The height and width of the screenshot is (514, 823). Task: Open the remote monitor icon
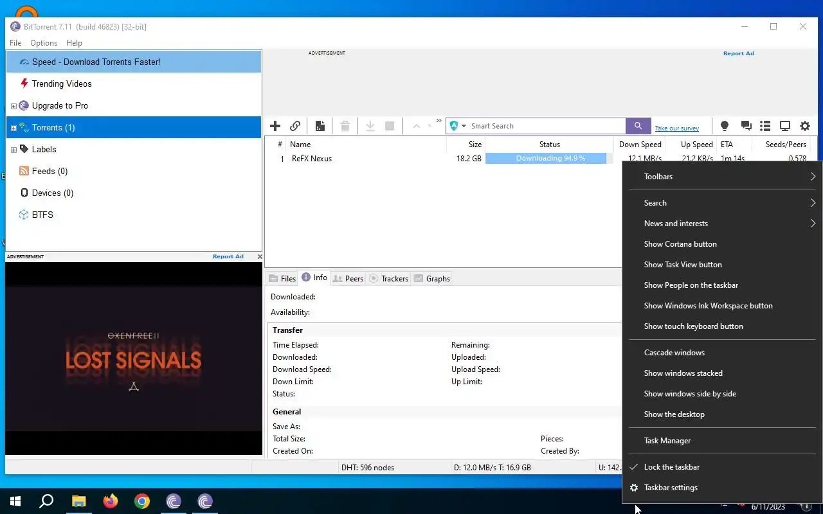[785, 126]
